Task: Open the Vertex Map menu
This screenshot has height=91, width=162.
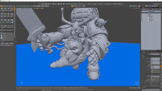Action: point(21,2)
